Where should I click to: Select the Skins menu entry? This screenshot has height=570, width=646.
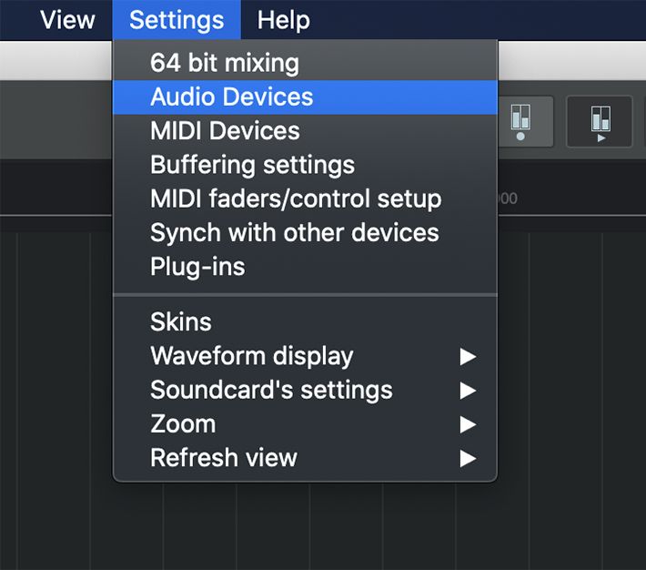[305, 321]
